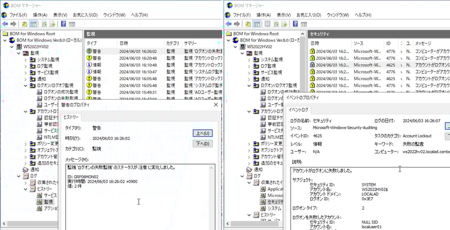
Task: Click 下へ(D) button in warning properties
Action: point(202,143)
